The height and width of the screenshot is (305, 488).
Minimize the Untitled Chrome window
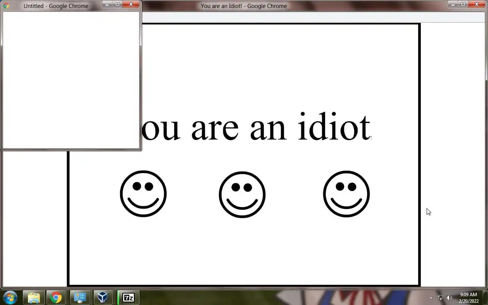pyautogui.click(x=107, y=4)
